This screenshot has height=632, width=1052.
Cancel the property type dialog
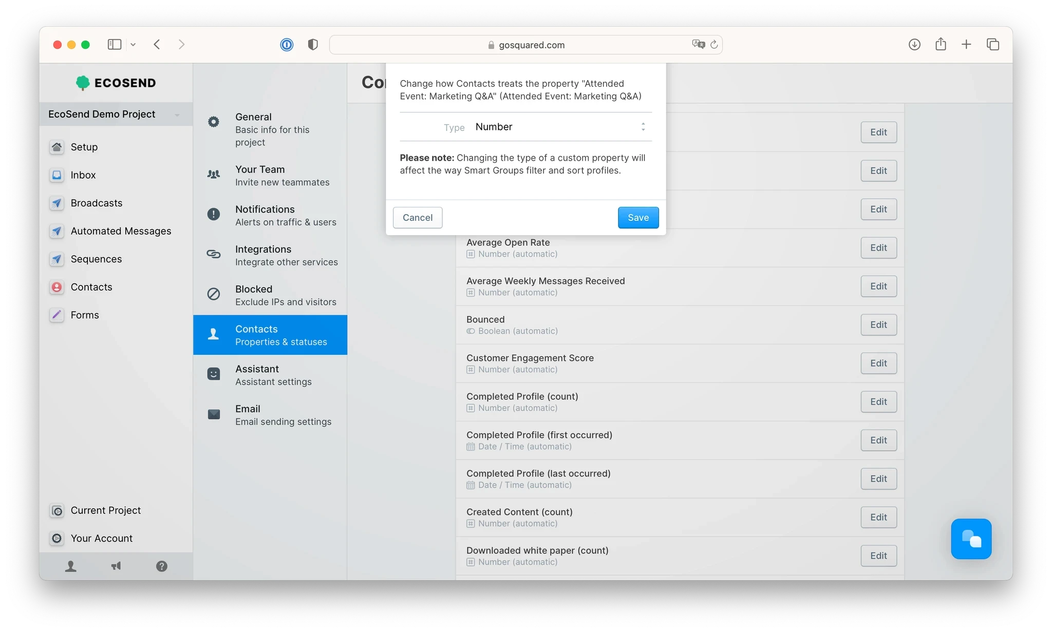[x=417, y=218]
